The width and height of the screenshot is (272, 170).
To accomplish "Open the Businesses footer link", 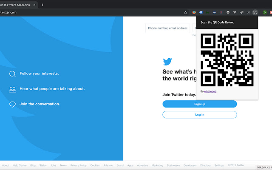I will point(173,165).
